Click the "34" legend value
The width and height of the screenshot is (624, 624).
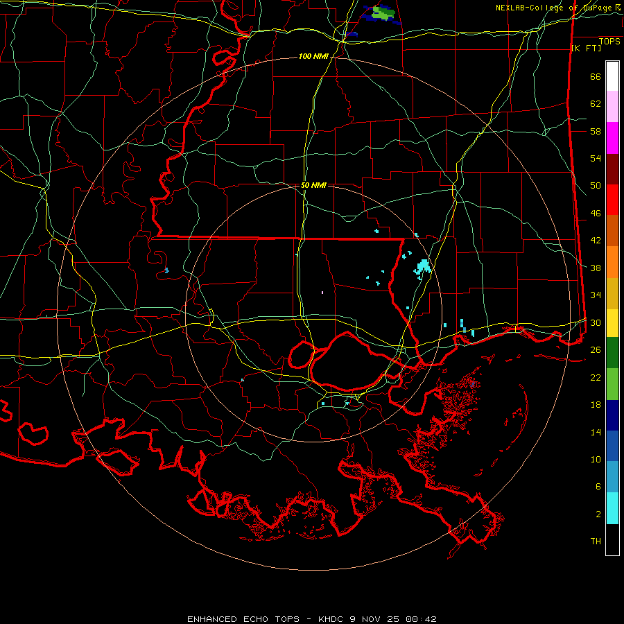click(x=596, y=295)
